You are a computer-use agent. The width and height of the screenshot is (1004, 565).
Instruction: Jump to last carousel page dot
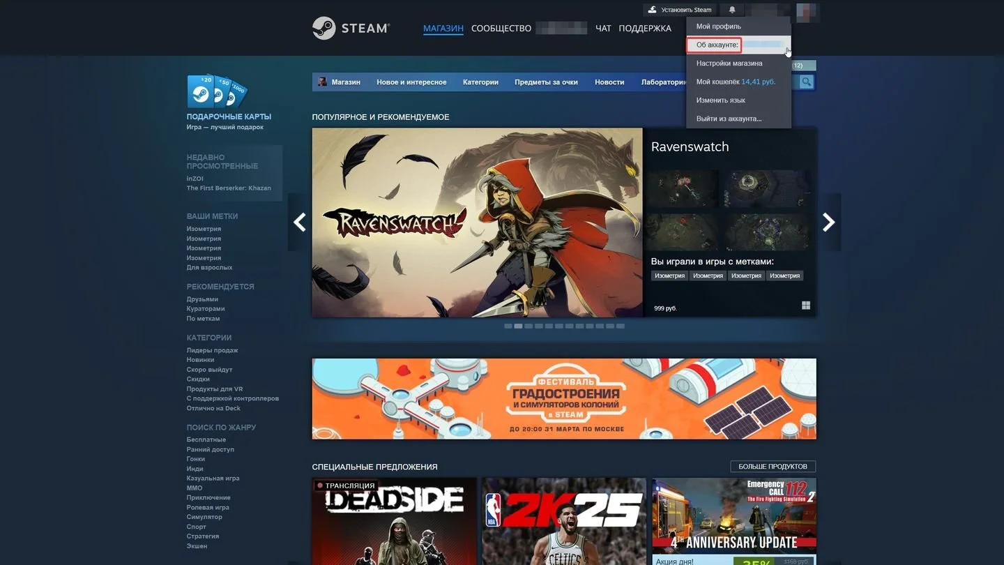pos(621,326)
